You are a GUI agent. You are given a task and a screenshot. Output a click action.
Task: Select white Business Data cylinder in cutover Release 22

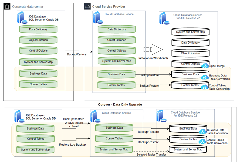(188, 129)
